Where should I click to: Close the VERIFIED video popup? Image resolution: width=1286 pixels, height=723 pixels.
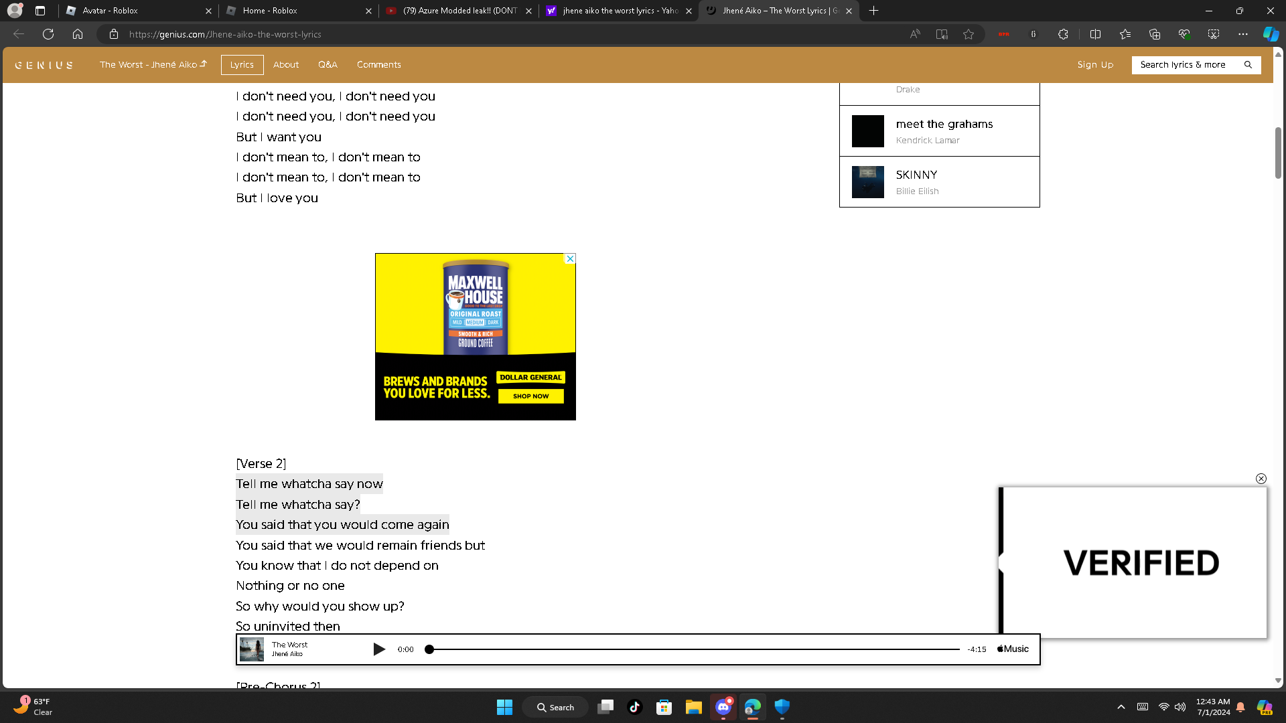point(1261,479)
